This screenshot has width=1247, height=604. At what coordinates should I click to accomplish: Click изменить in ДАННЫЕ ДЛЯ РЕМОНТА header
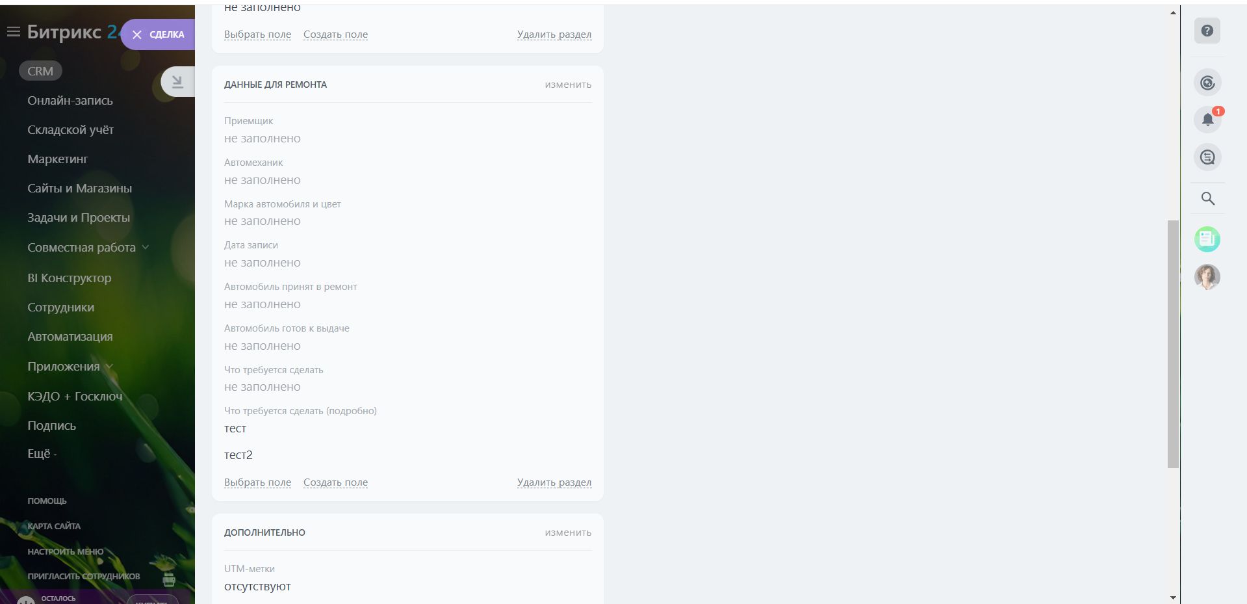pyautogui.click(x=568, y=85)
